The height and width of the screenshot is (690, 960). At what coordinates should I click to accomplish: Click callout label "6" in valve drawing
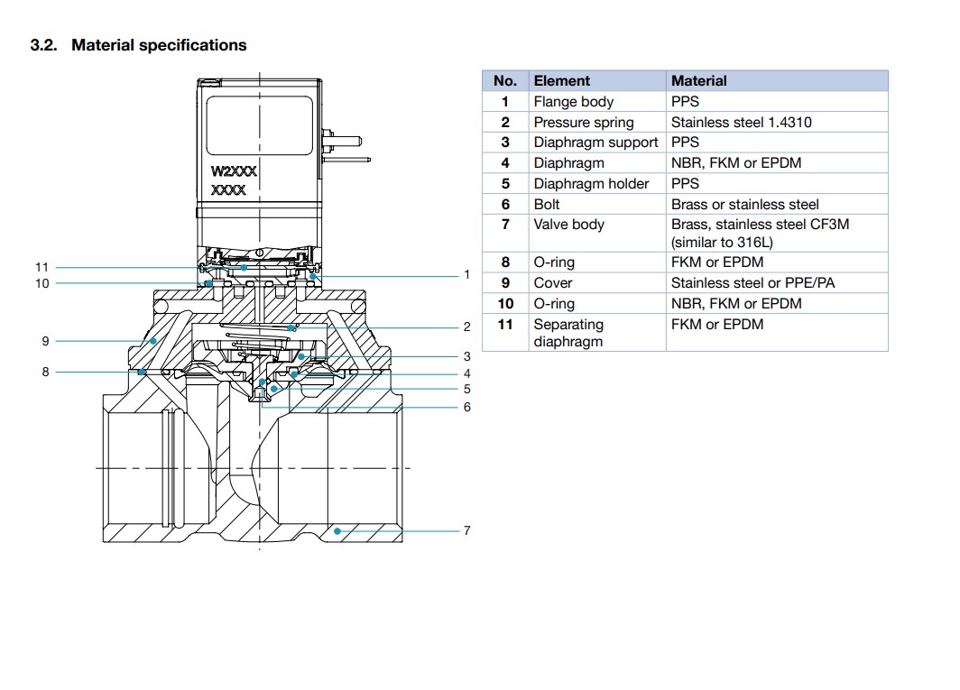pos(466,407)
